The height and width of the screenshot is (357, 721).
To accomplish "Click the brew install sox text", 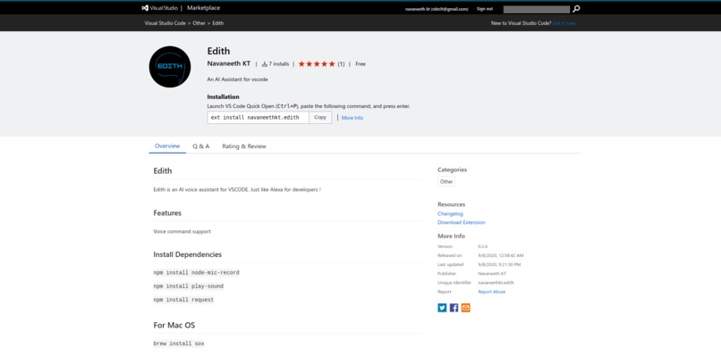I will pyautogui.click(x=179, y=344).
